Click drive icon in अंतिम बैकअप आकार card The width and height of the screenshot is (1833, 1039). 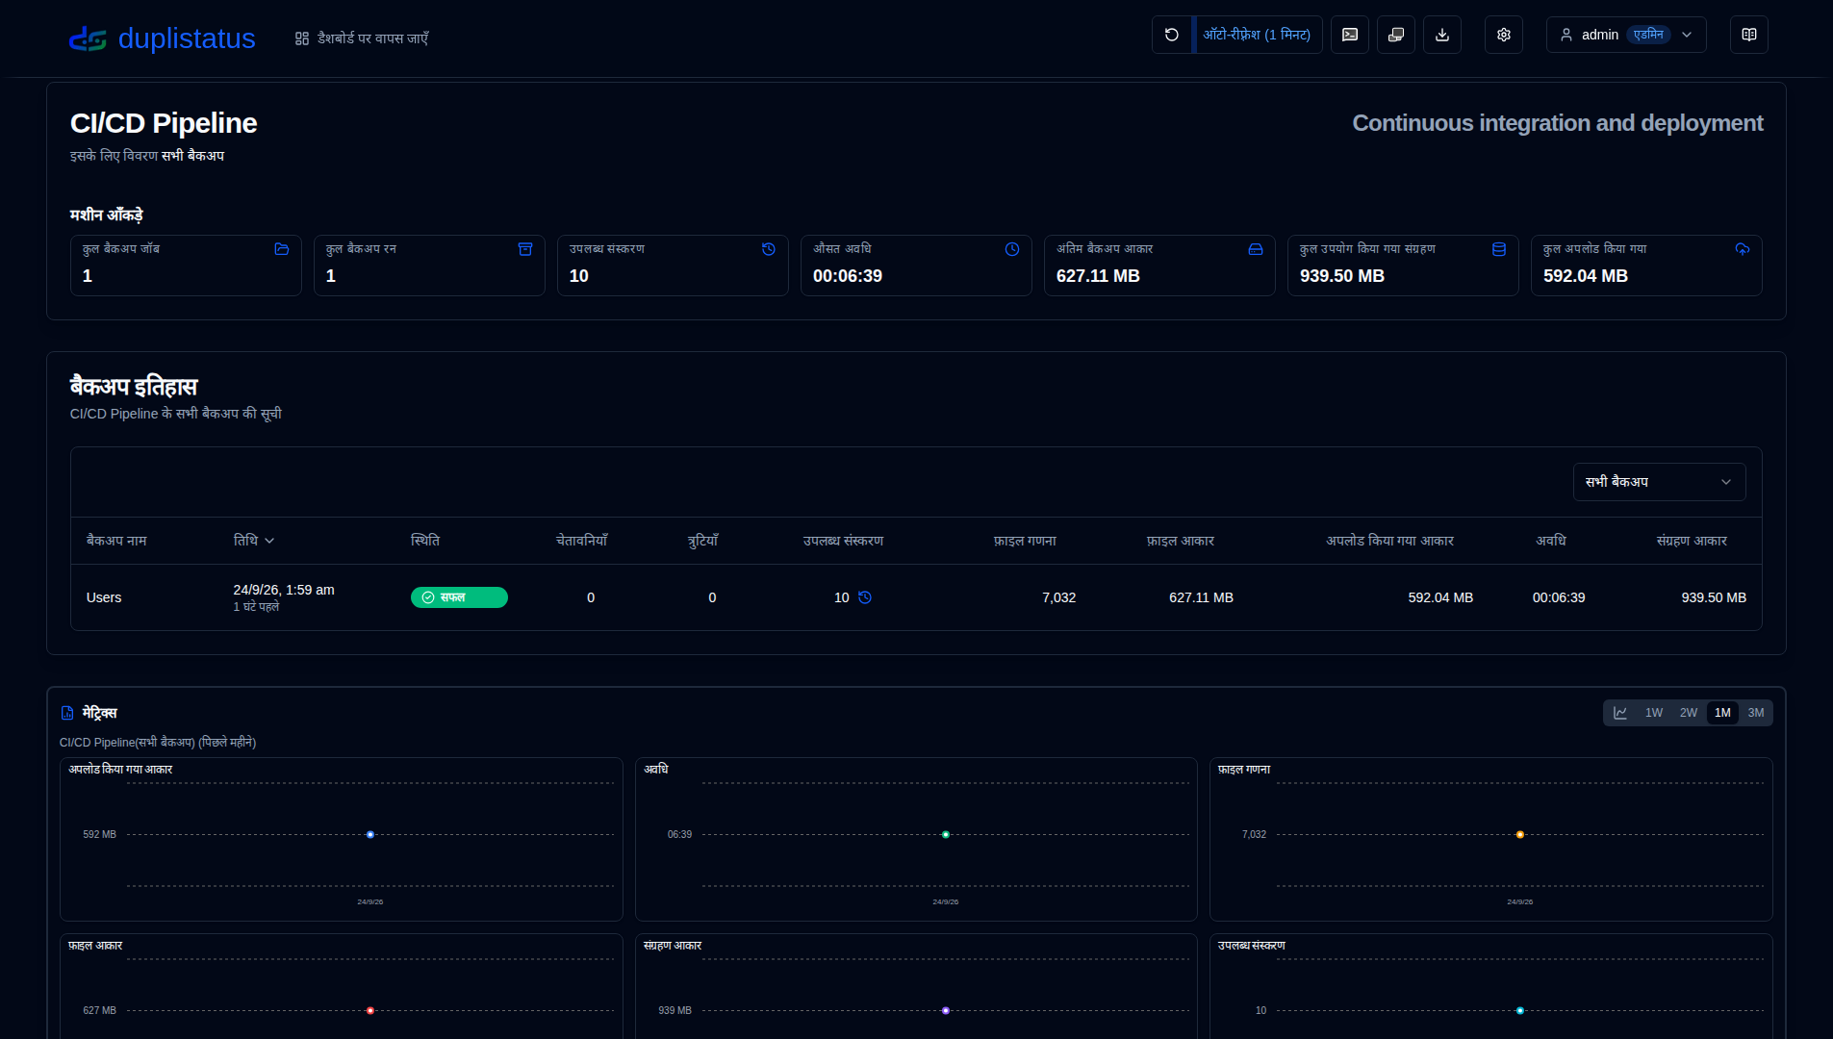point(1256,249)
